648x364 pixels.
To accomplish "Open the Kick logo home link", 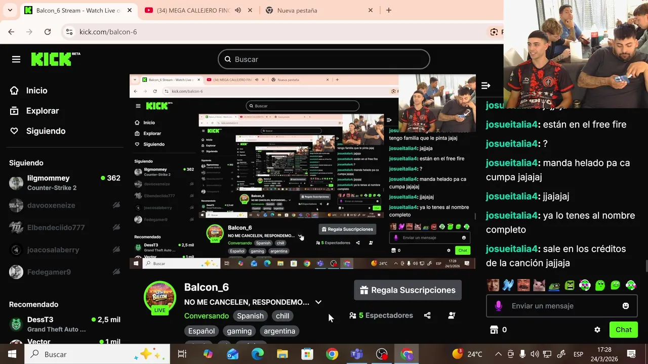I will pos(56,59).
